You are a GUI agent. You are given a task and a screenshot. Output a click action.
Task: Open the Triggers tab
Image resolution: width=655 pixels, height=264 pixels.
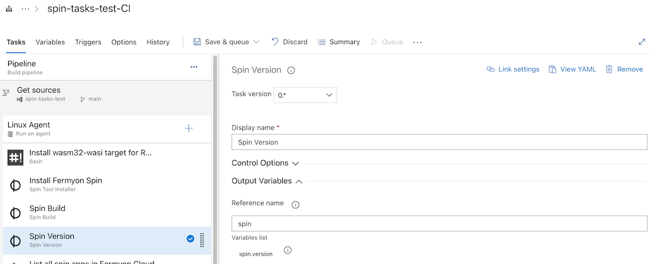[x=88, y=42]
